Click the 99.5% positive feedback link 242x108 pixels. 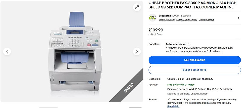click(x=167, y=20)
